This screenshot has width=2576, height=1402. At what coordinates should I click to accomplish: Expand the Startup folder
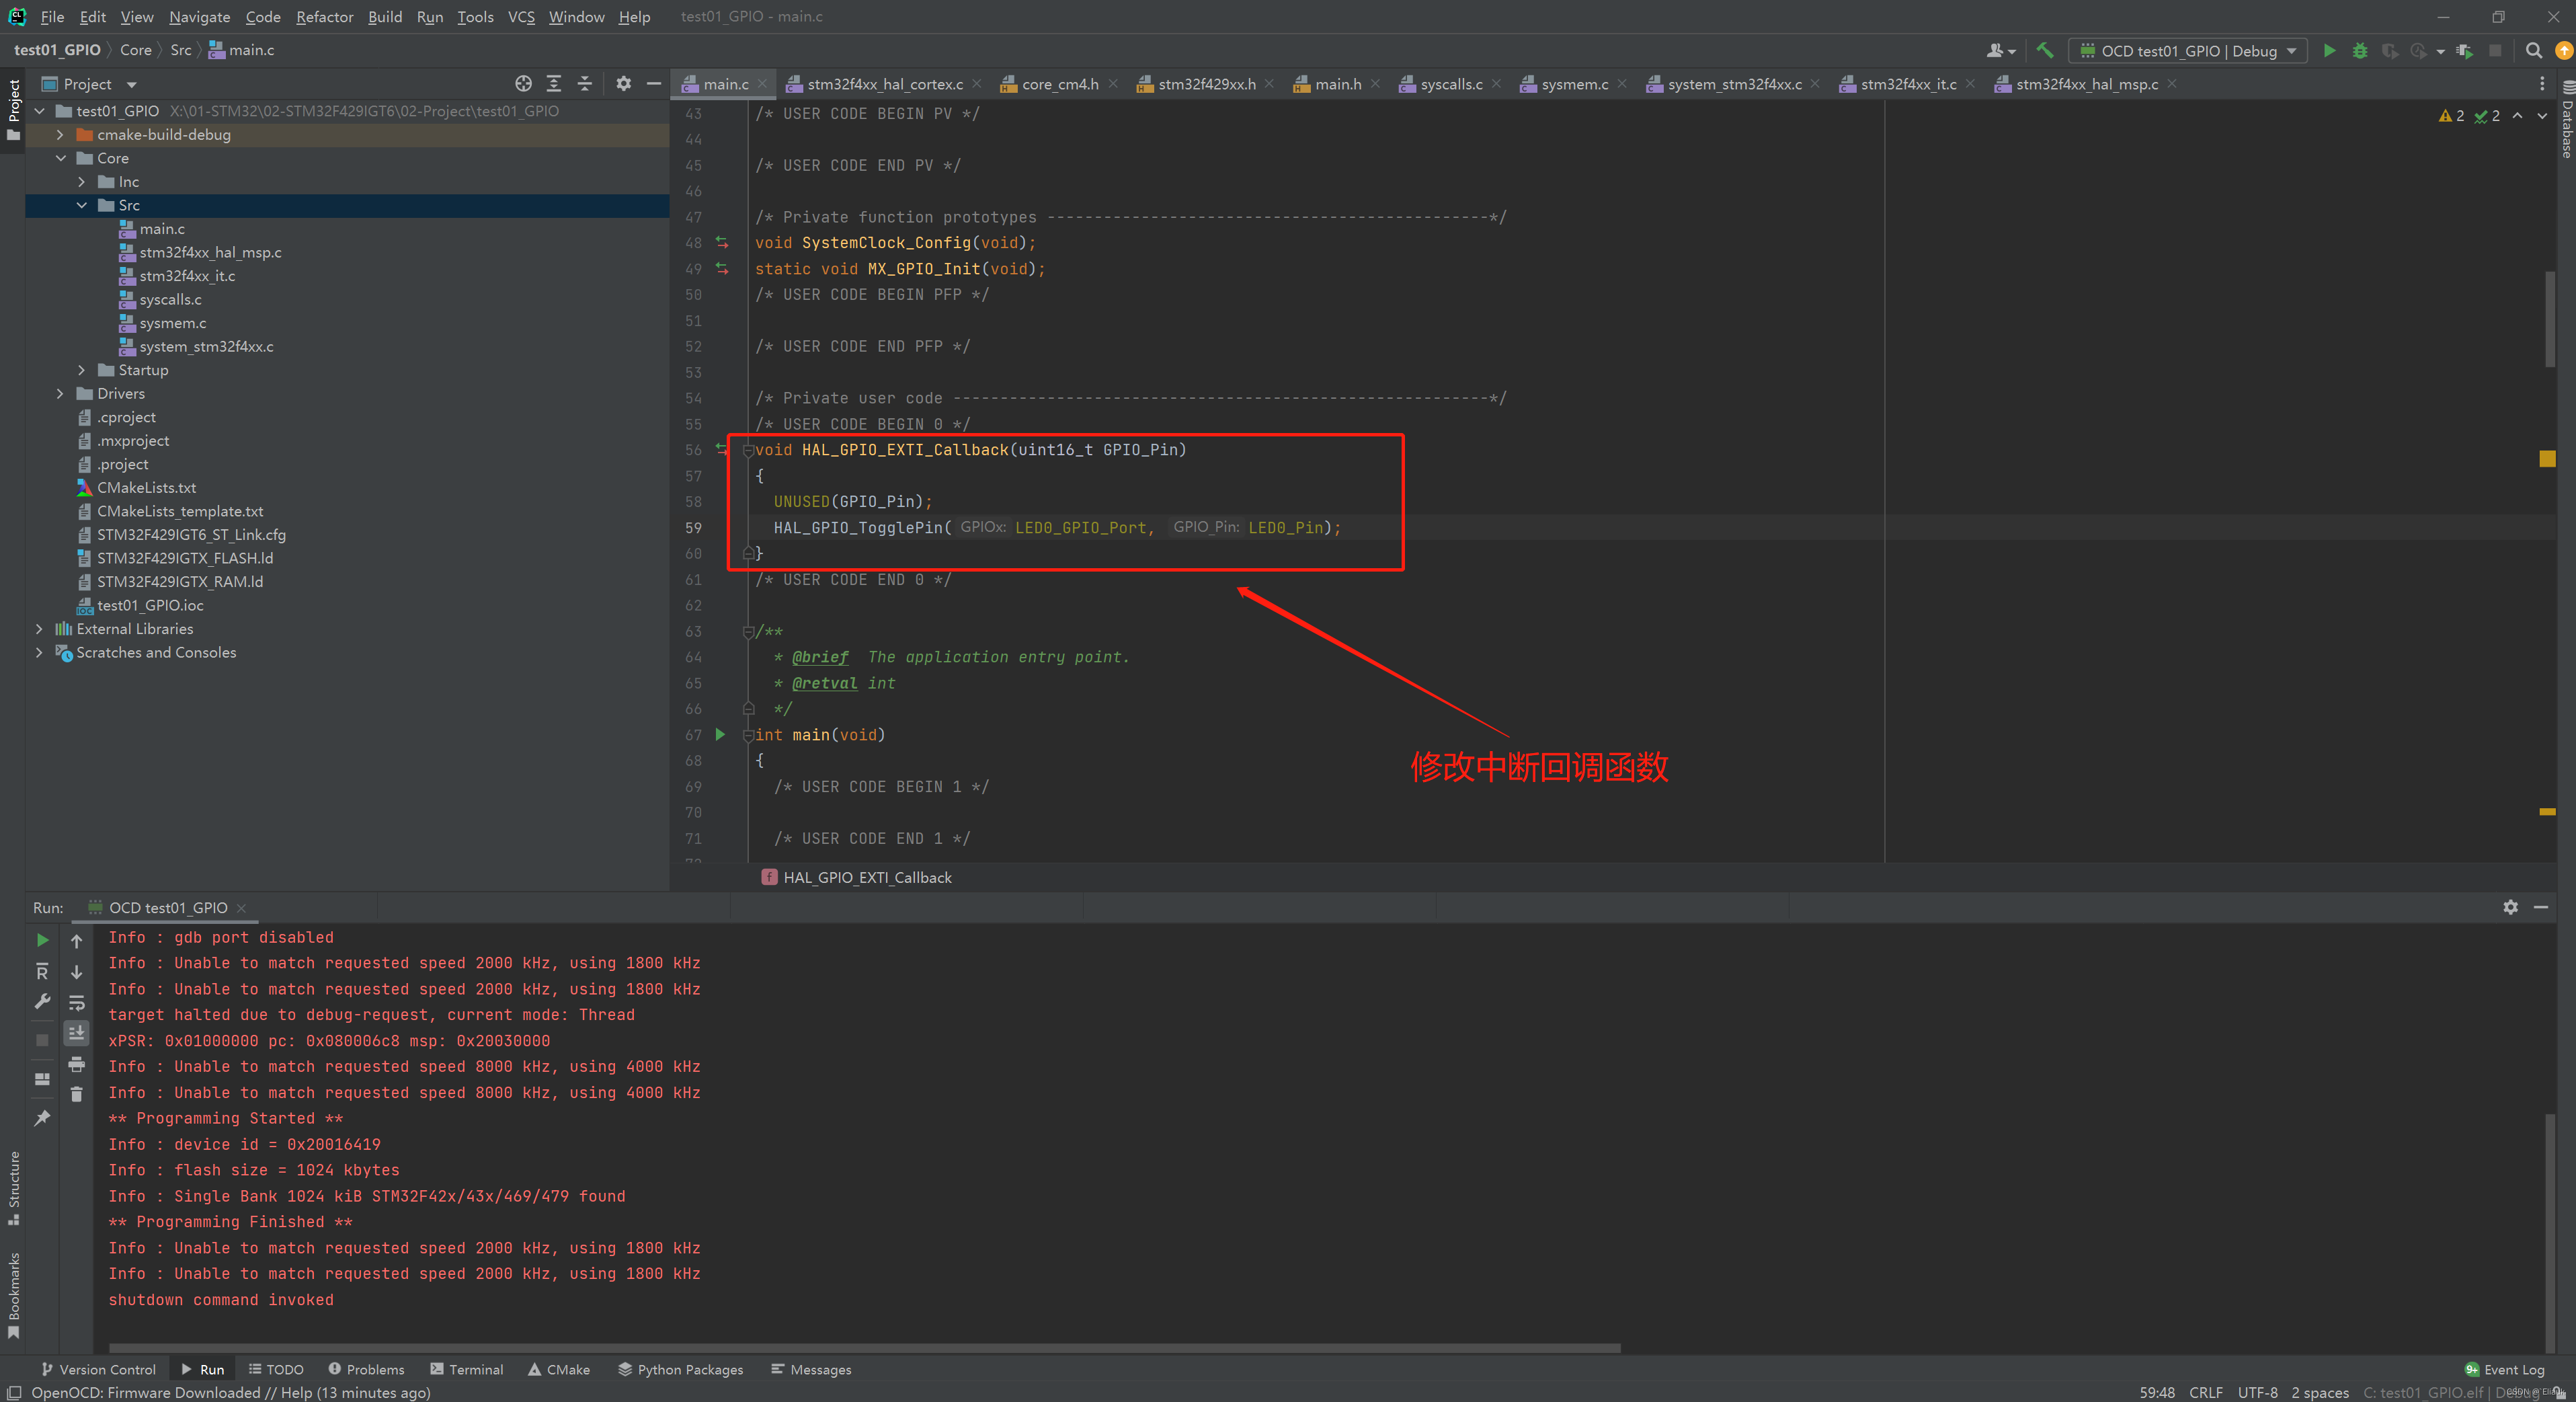pos(81,370)
